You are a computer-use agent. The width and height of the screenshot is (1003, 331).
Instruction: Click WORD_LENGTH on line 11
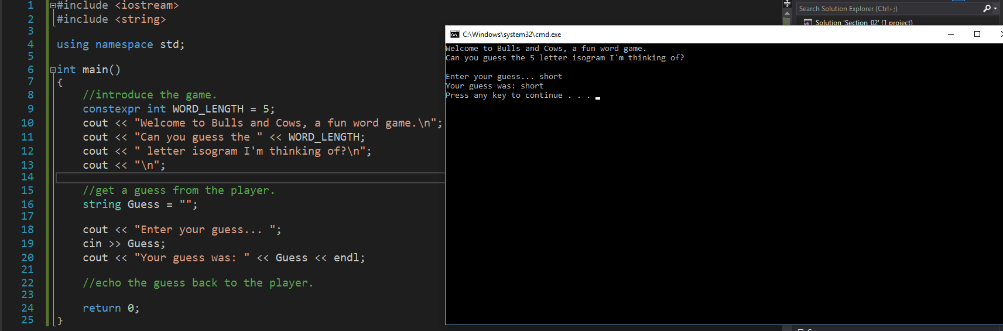point(324,137)
